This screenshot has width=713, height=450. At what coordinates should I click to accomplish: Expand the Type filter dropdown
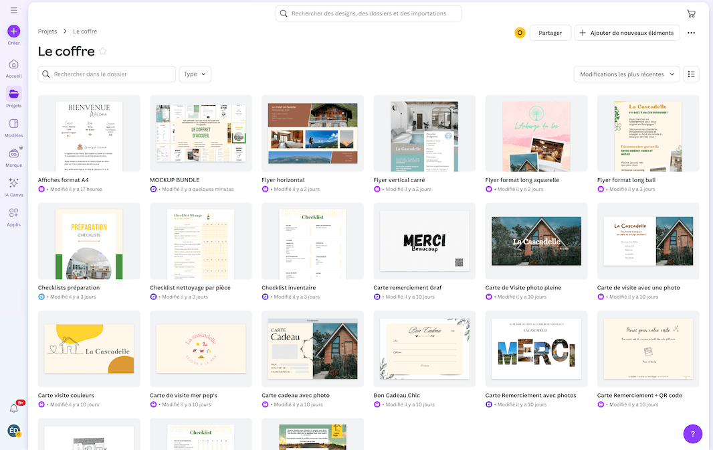tap(195, 74)
